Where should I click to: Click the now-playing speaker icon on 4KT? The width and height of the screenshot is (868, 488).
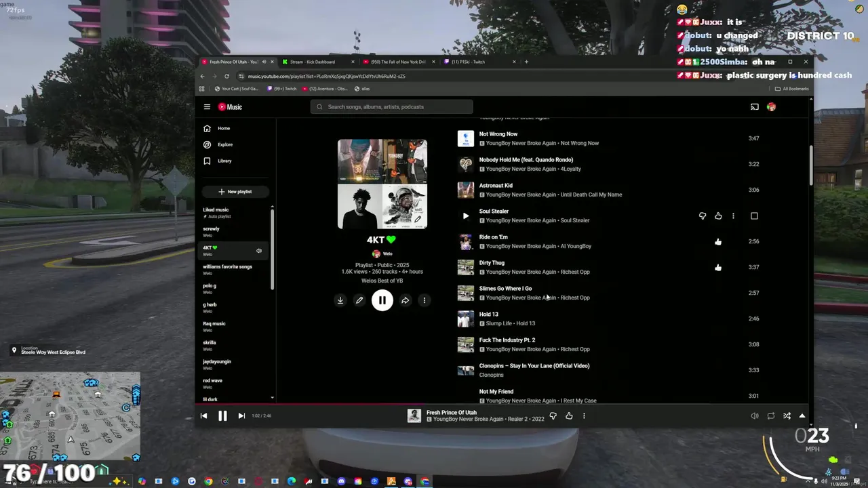click(x=258, y=251)
